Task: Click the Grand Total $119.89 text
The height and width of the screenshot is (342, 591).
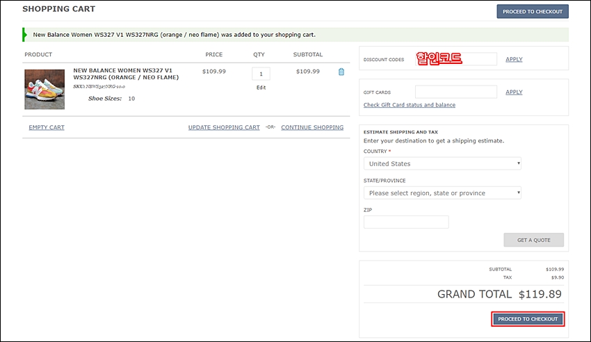Action: 499,294
